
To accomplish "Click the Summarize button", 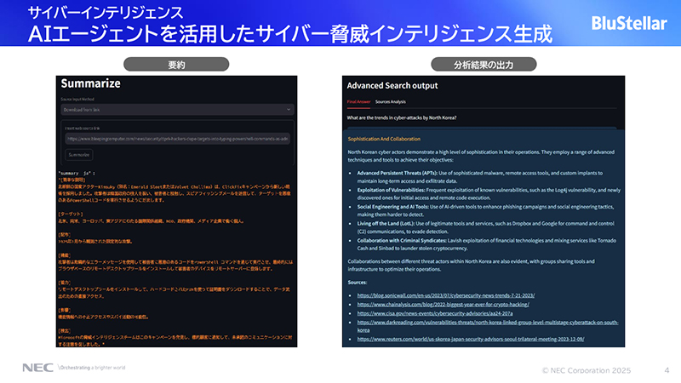I will point(79,155).
